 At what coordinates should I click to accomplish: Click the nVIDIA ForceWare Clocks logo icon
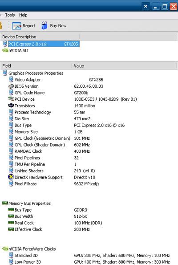point(5,249)
